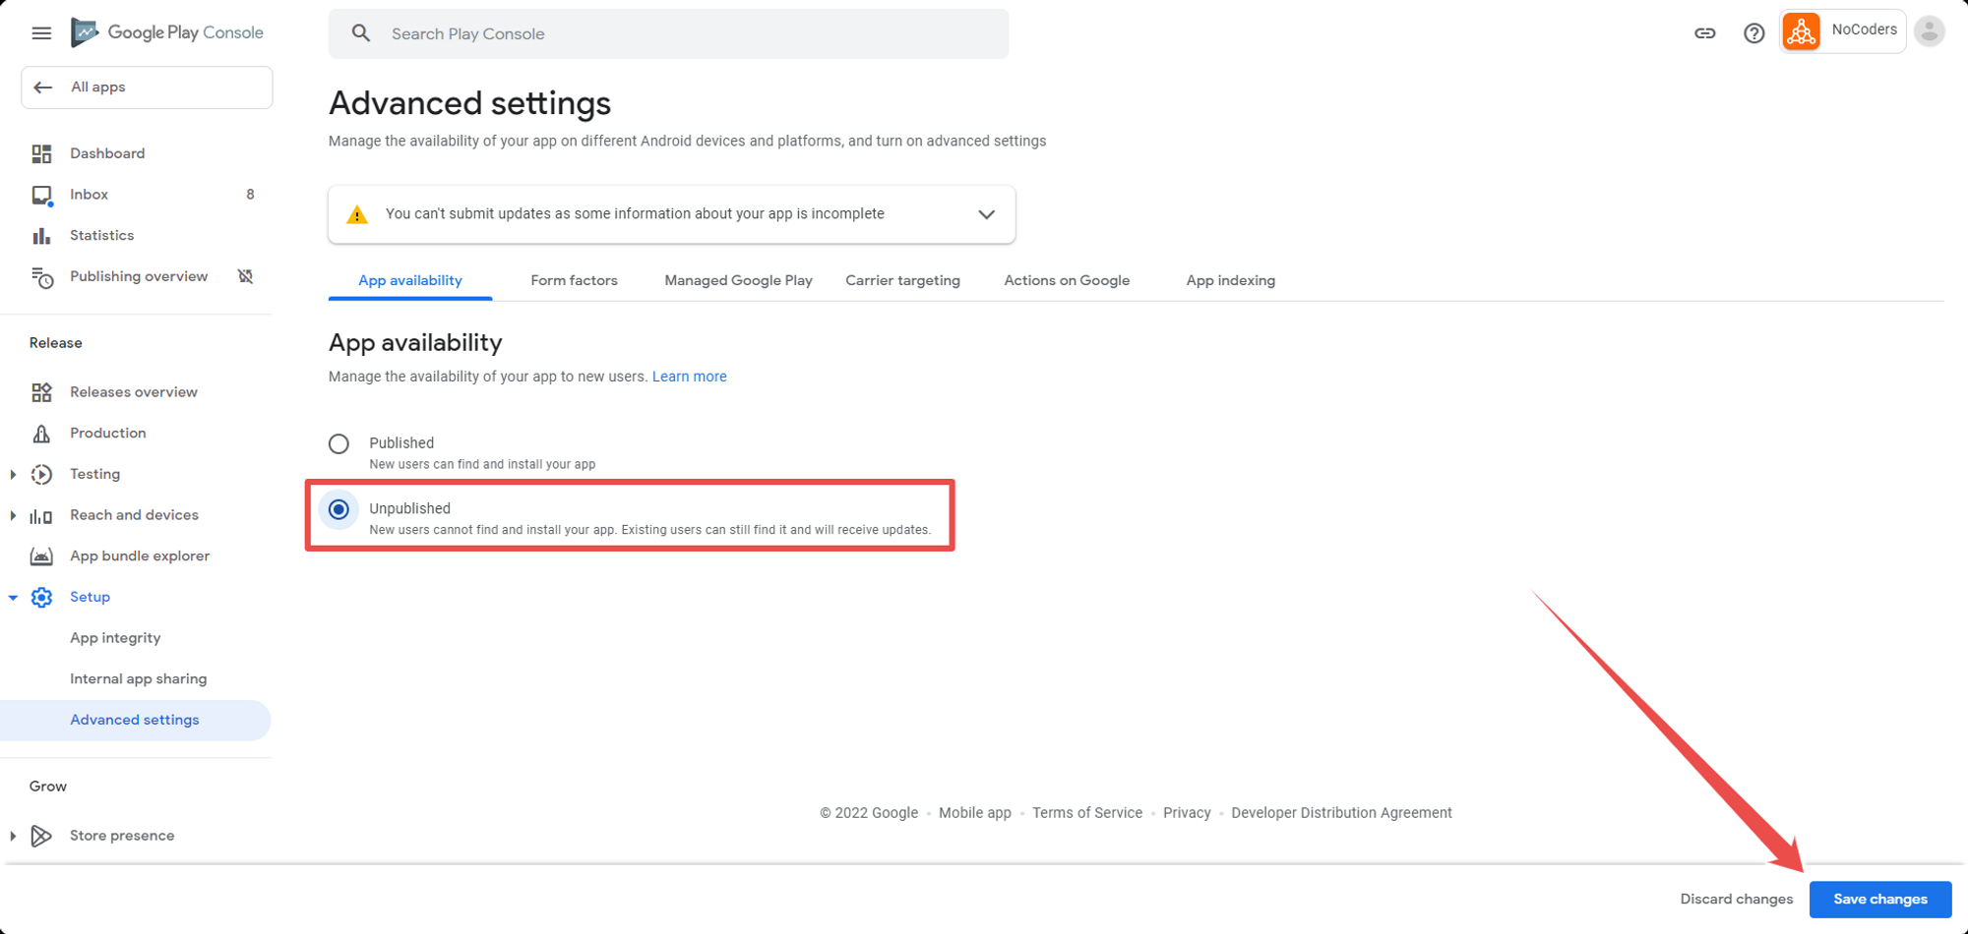Click the Google Play Console logo

167,32
